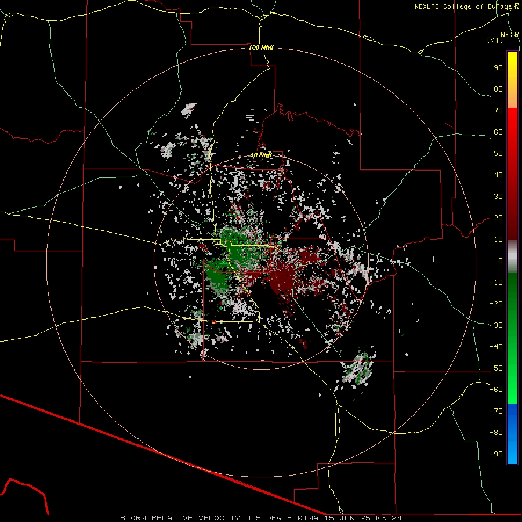Click the 50 value on velocity scale
The height and width of the screenshot is (522, 522).
(x=498, y=154)
